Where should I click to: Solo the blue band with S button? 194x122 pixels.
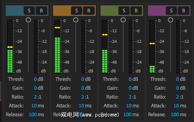[29, 11]
